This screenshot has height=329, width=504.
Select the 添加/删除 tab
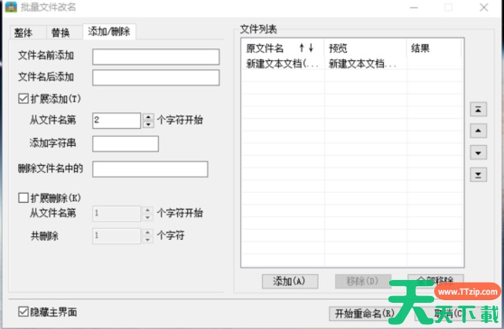(x=109, y=32)
